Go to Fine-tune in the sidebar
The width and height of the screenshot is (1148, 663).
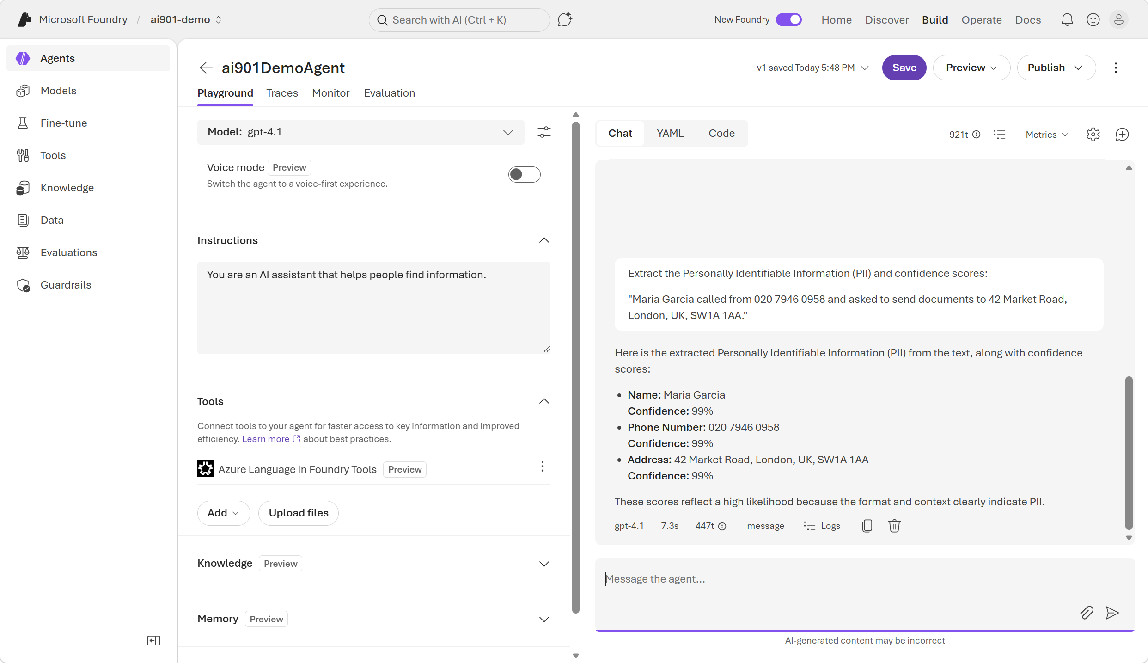[88, 123]
